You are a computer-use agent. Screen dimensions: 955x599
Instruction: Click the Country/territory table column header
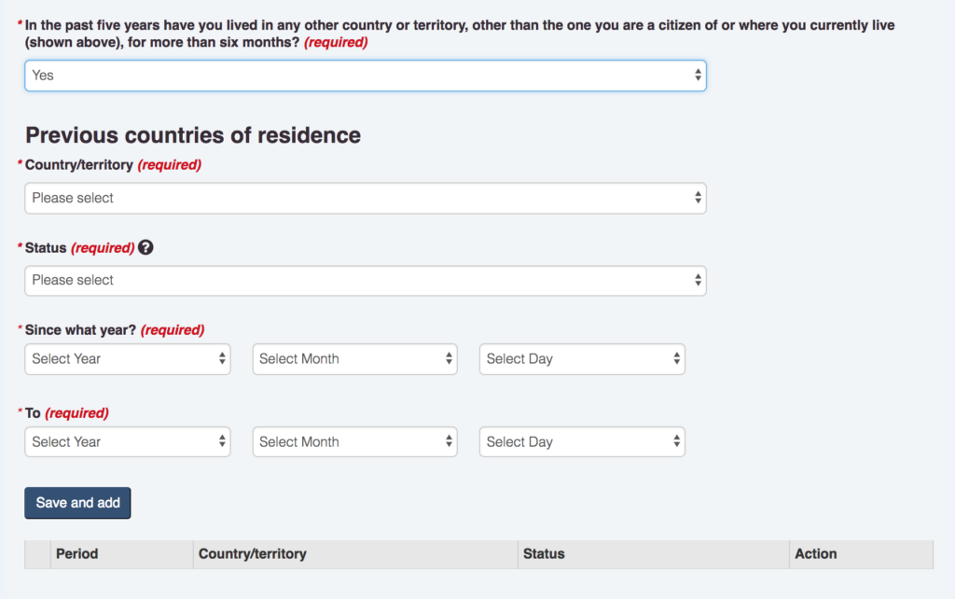tap(253, 554)
